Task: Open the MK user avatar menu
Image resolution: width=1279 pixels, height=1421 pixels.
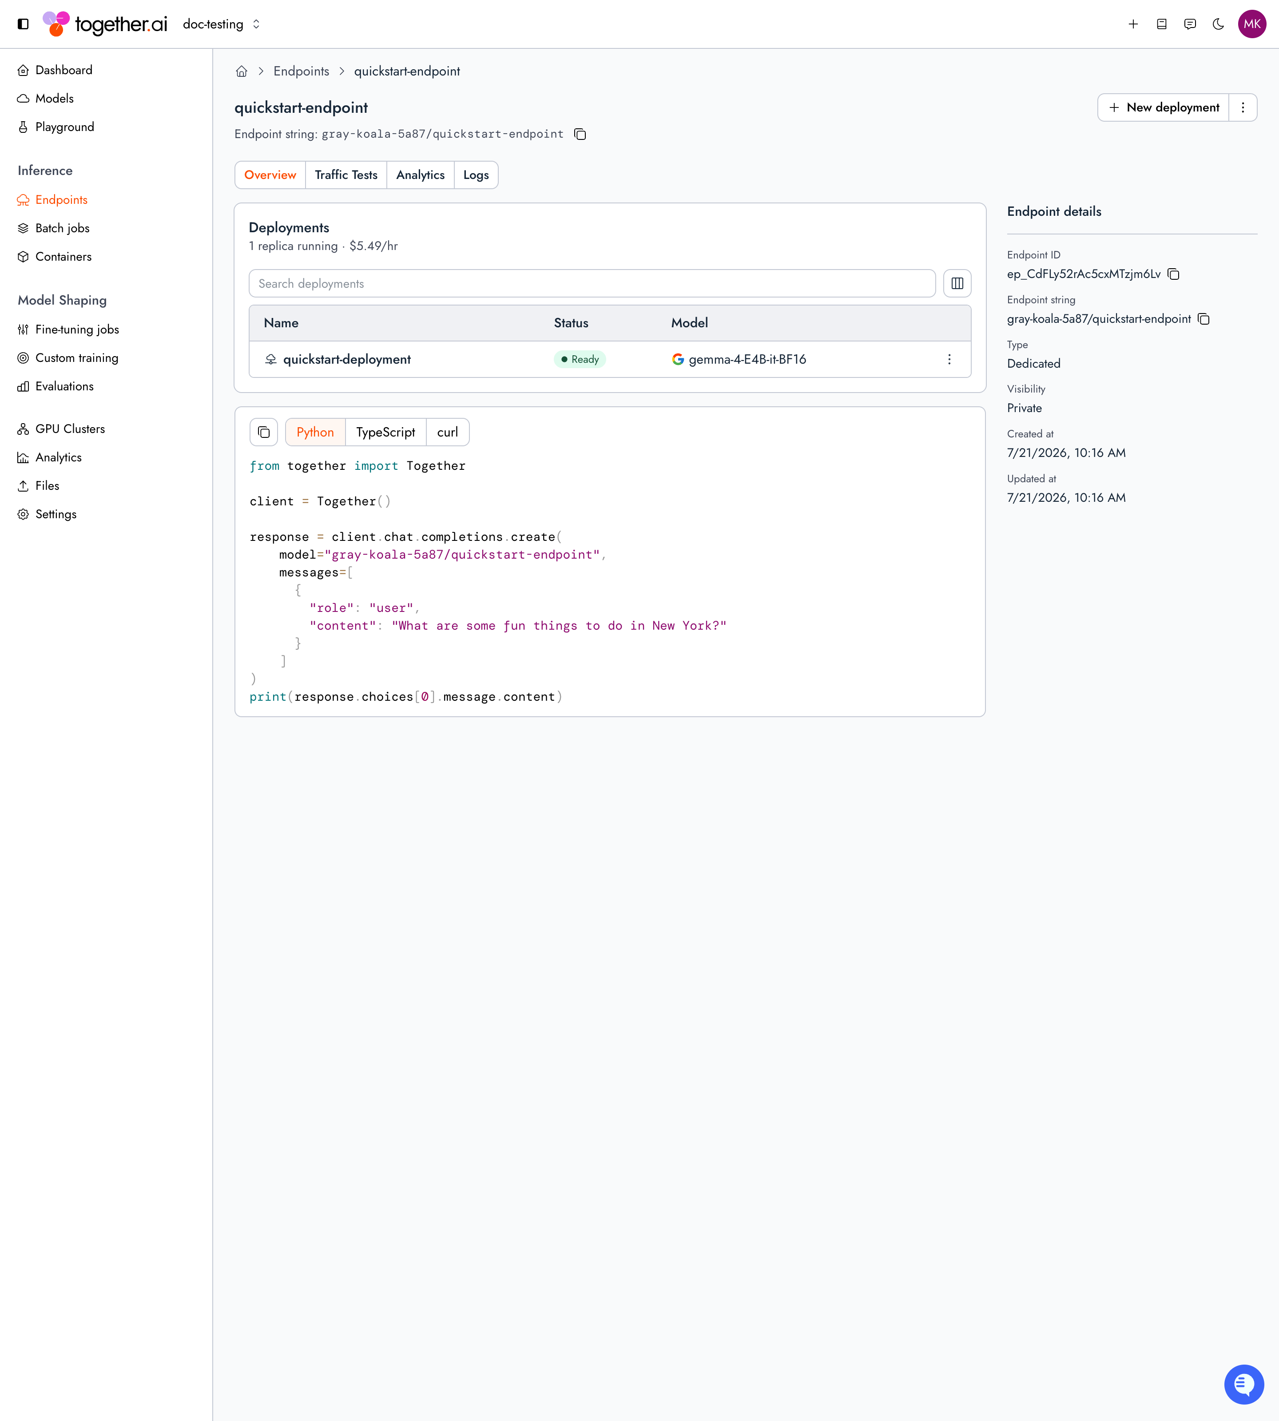Action: (x=1251, y=24)
